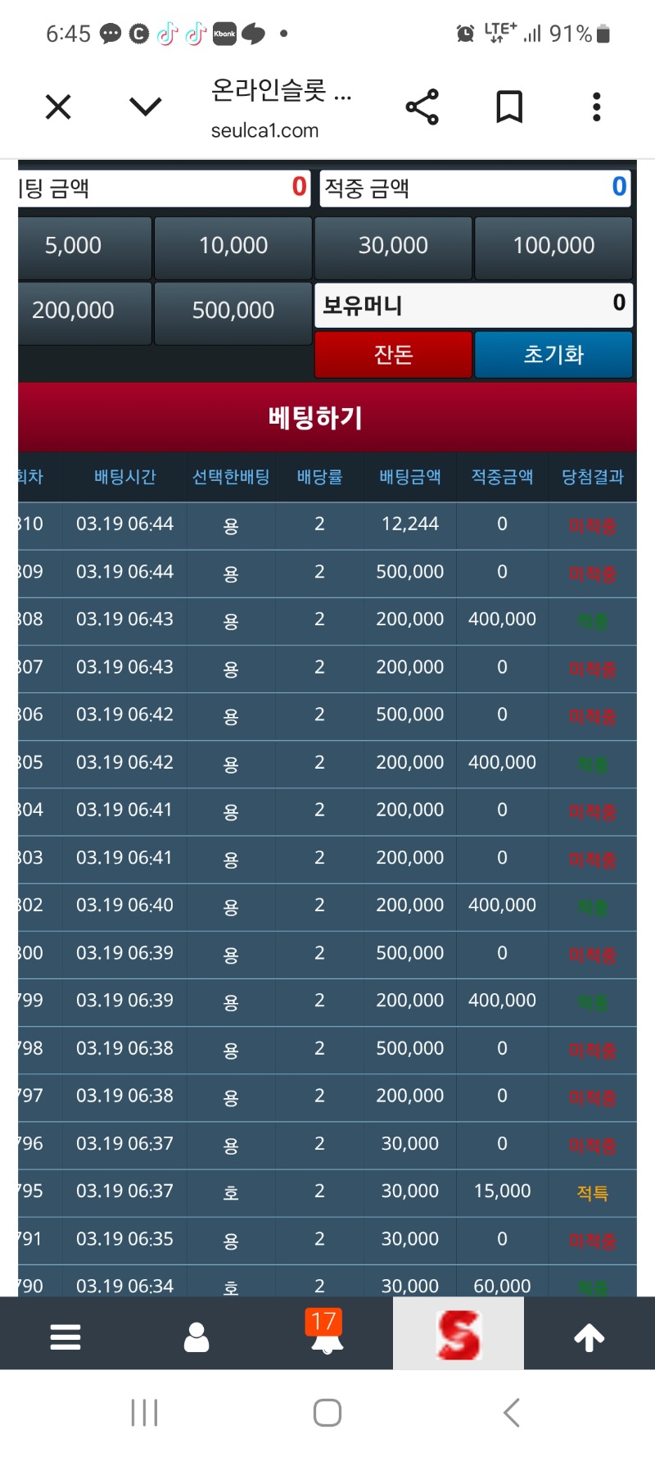655x1457 pixels.
Task: Bookmark this page
Action: (509, 107)
